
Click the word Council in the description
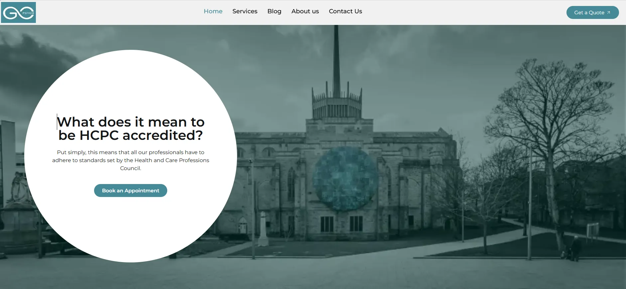(130, 168)
